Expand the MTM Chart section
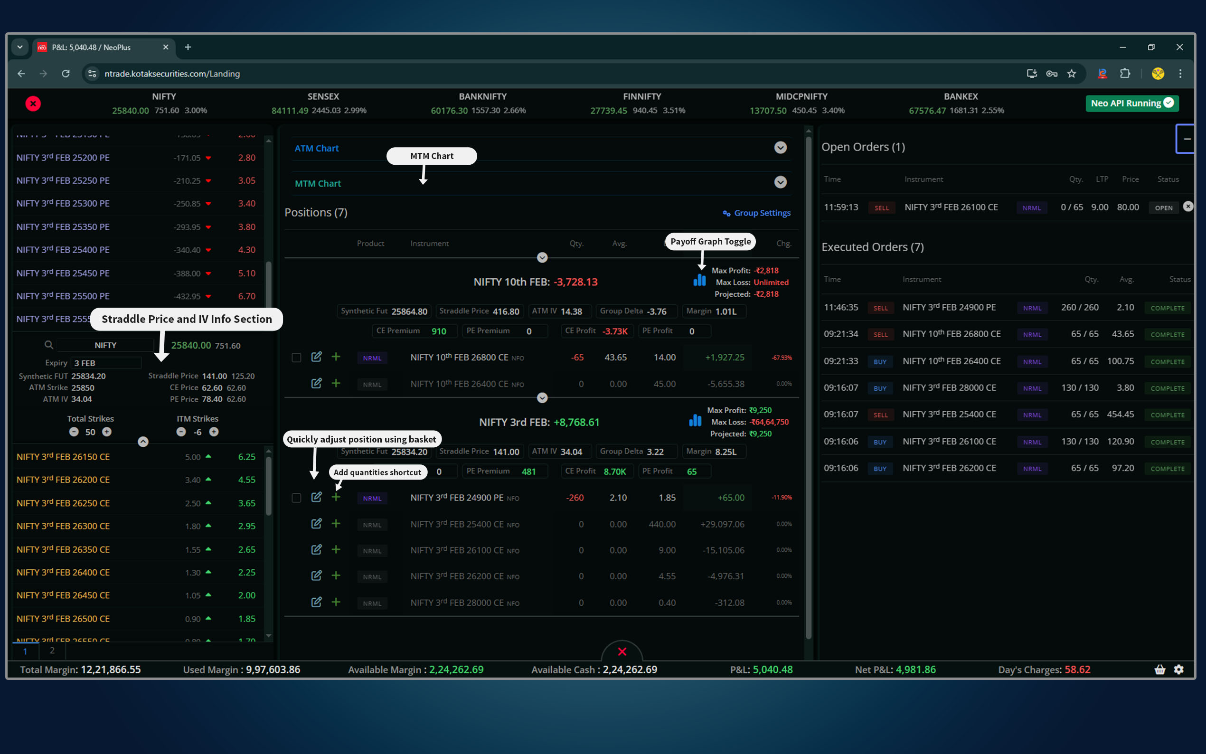Image resolution: width=1206 pixels, height=754 pixels. 780,182
